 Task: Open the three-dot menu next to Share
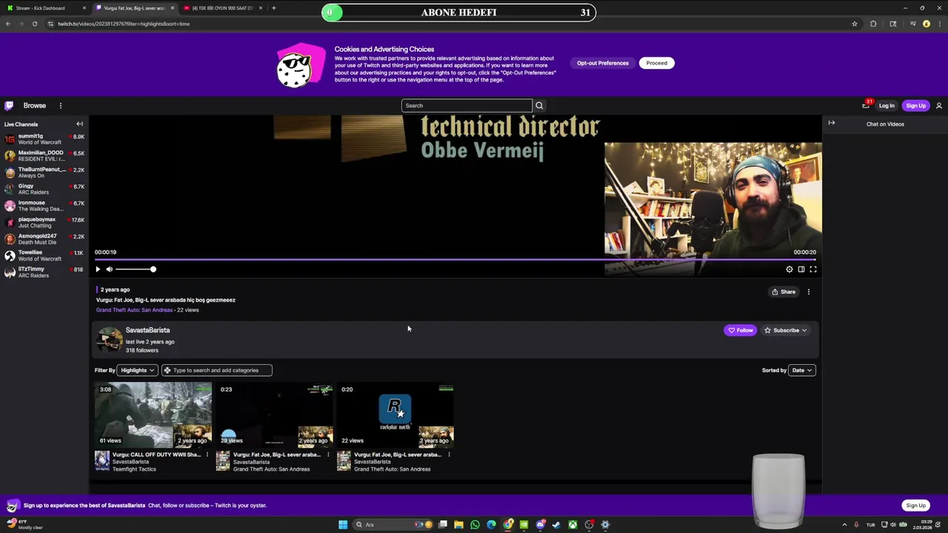(809, 292)
